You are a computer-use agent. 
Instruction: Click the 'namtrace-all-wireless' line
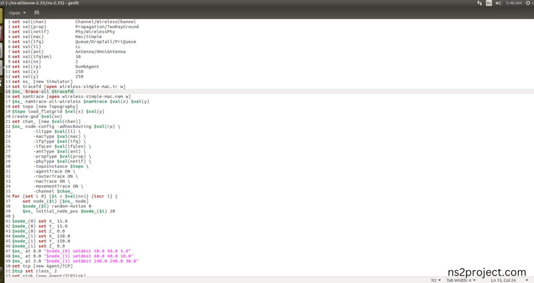coord(81,102)
